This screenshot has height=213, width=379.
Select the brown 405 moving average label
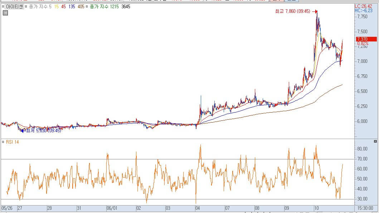(x=81, y=6)
